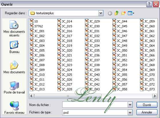Select Poste de travail shortcut
Viewport: 160px width, 118px height.
pos(14,88)
